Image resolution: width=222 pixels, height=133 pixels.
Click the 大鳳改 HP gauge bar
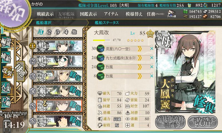point(102,40)
